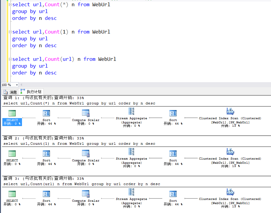Click the Count(*) statement text in query 1 results
Image resolution: width=271 pixels, height=213 pixels.
click(x=79, y=104)
